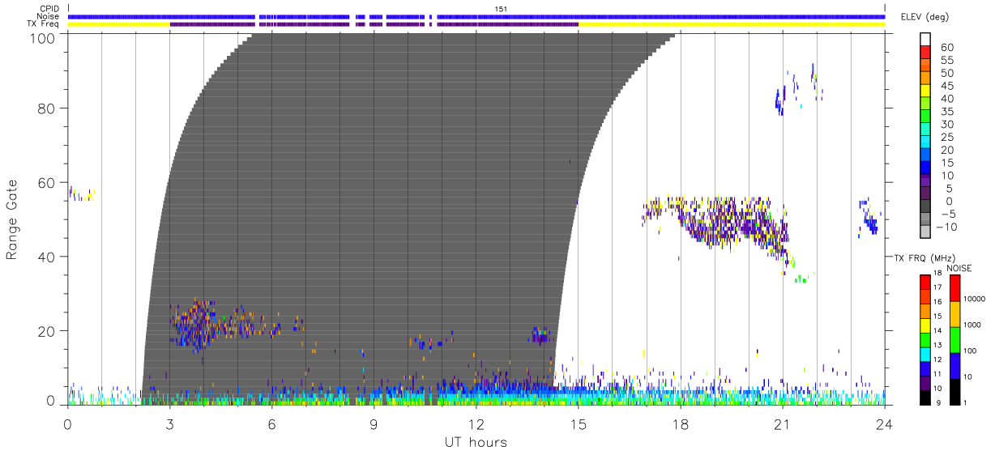This screenshot has height=459, width=995.
Task: Click the "UT hours" x-axis title
Action: [x=476, y=442]
